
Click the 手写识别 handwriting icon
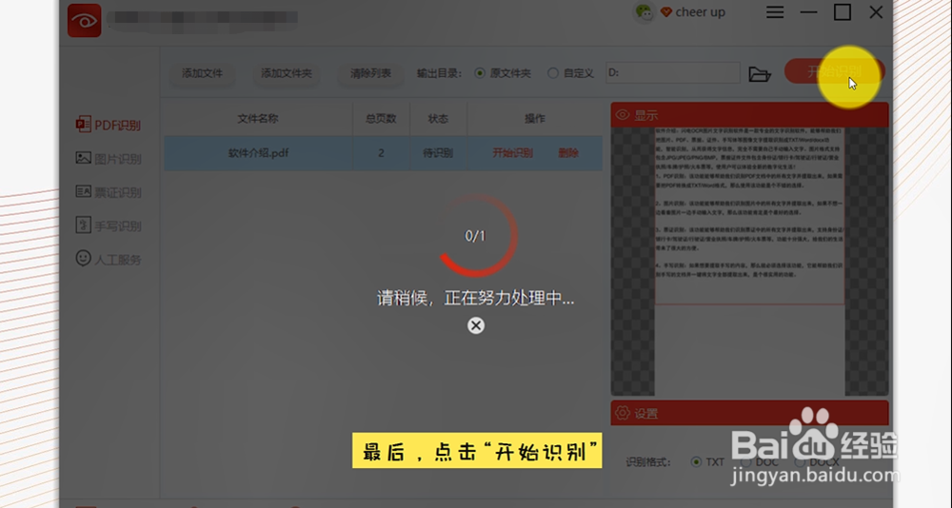(x=83, y=225)
